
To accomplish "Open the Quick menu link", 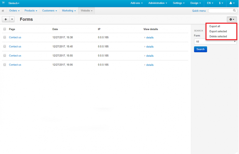I will click(199, 11).
